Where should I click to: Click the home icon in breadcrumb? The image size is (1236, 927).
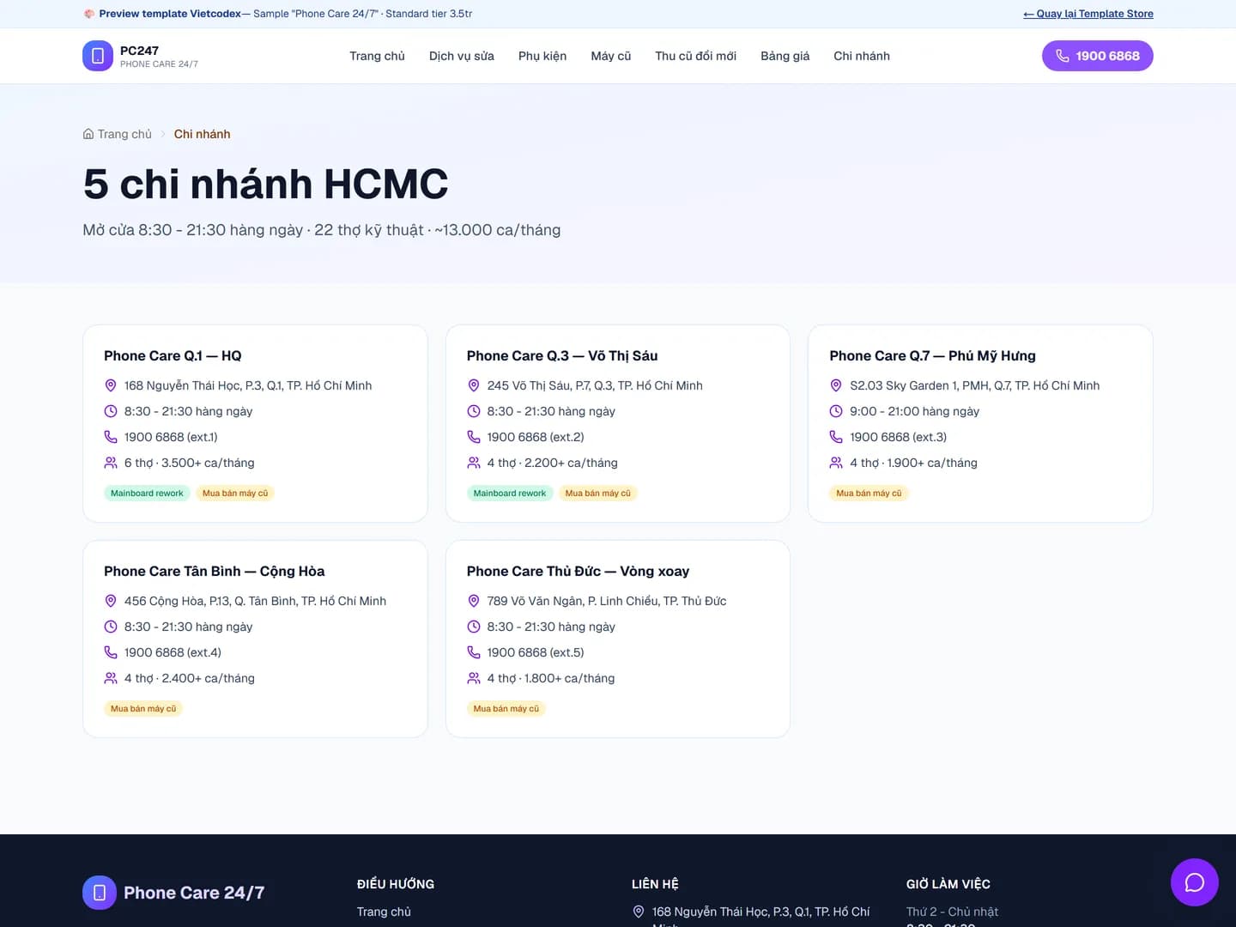tap(88, 134)
